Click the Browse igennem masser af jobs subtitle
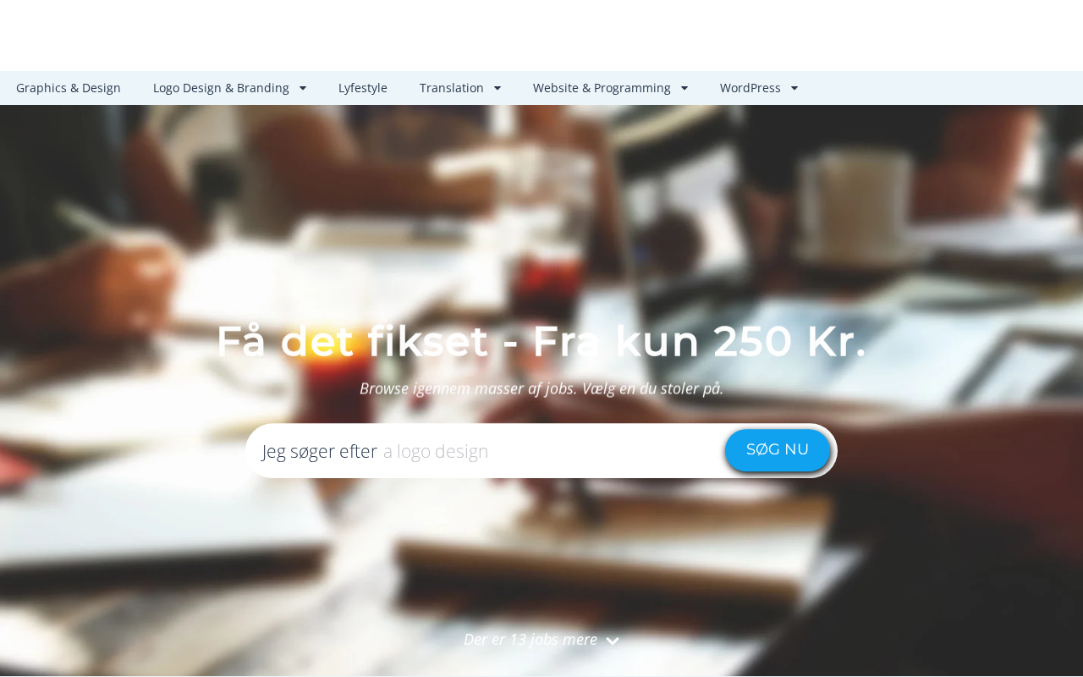1083x677 pixels. (541, 388)
